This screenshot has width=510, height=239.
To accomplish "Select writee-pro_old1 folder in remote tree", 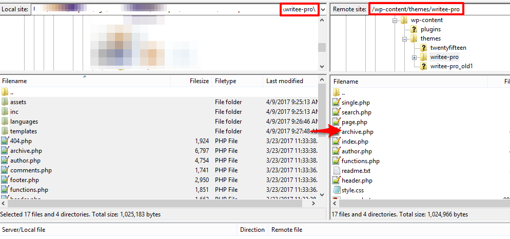I will pos(451,66).
